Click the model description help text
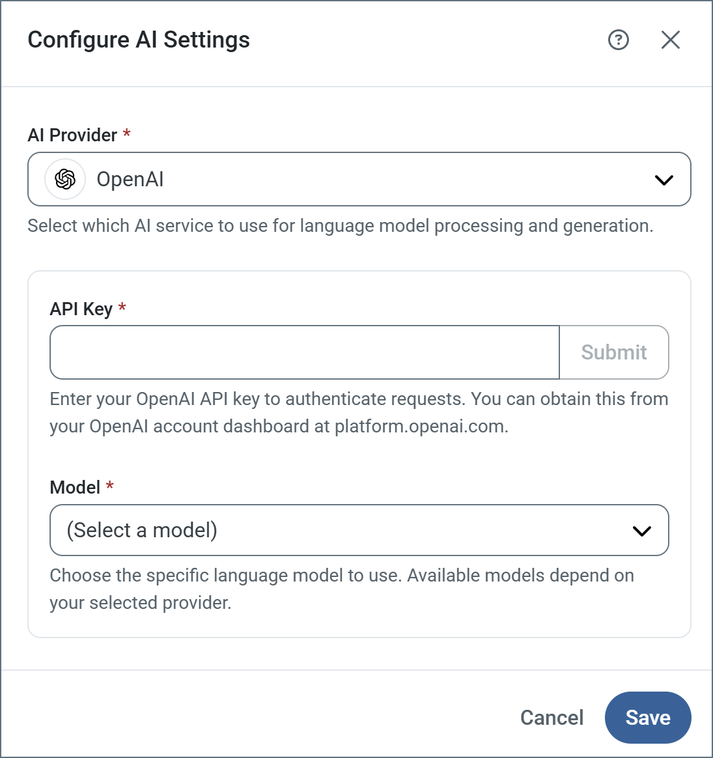 tap(341, 576)
